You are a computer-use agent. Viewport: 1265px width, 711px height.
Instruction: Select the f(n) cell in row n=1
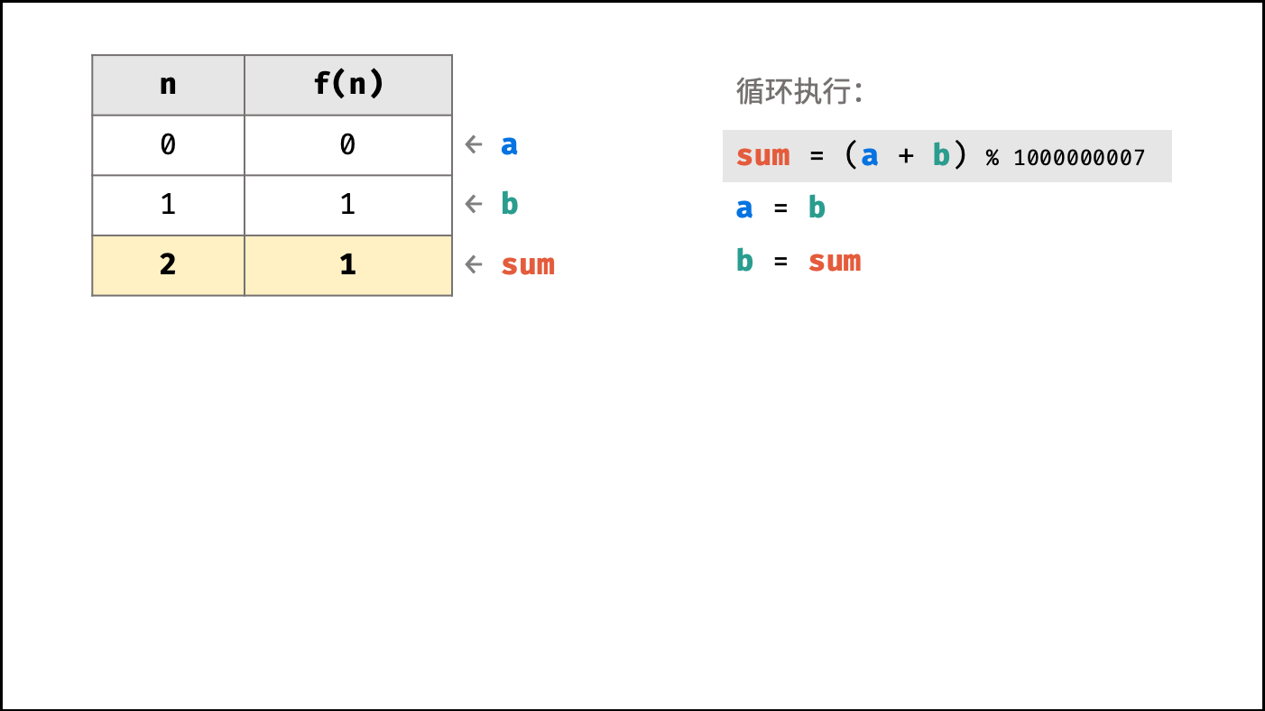(348, 205)
